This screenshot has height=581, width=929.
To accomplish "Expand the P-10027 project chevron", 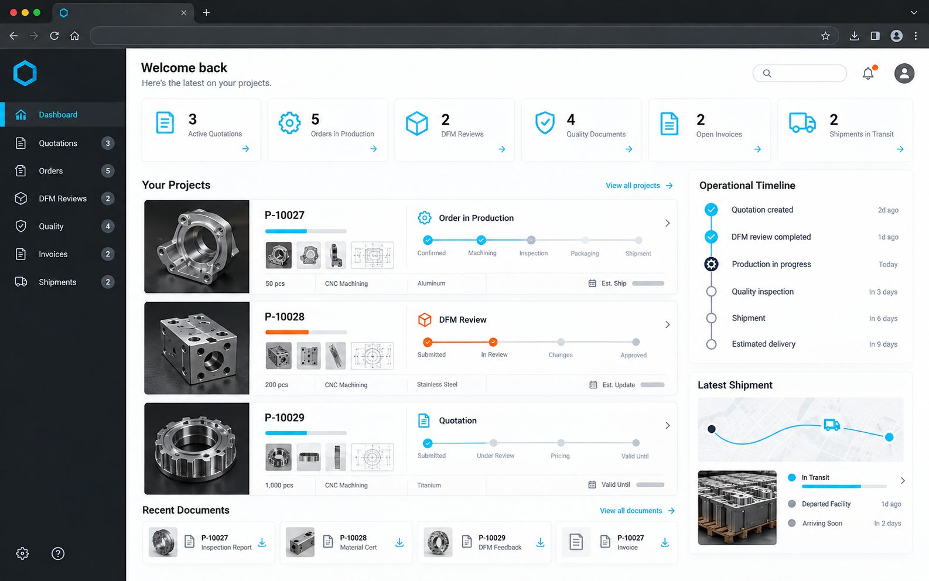I will 667,223.
